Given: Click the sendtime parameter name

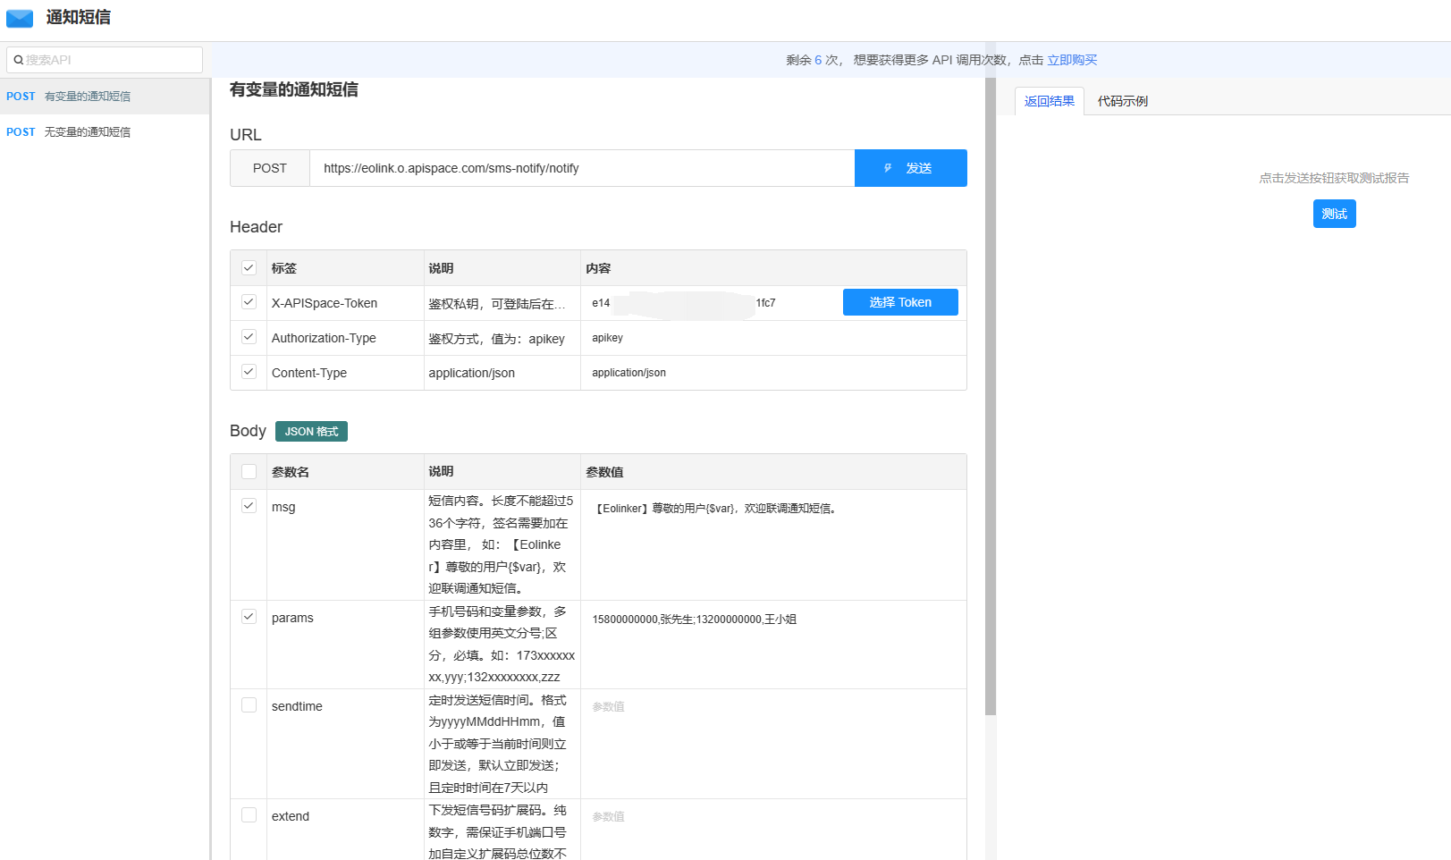Looking at the screenshot, I should (297, 706).
